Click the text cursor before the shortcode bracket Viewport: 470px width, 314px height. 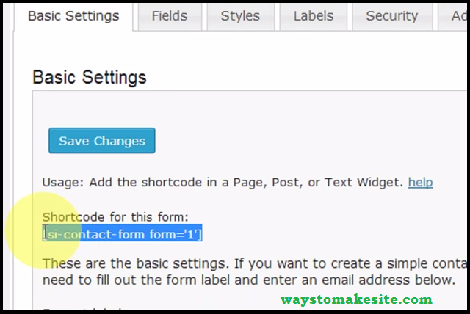click(x=46, y=233)
